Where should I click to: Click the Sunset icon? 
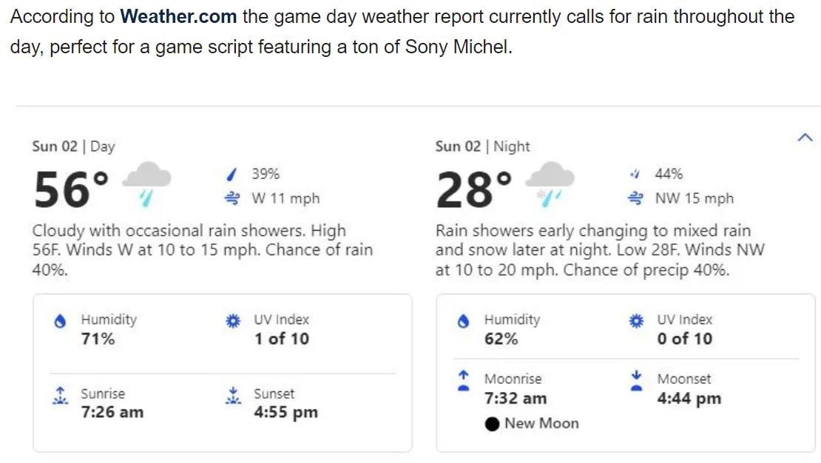(233, 396)
